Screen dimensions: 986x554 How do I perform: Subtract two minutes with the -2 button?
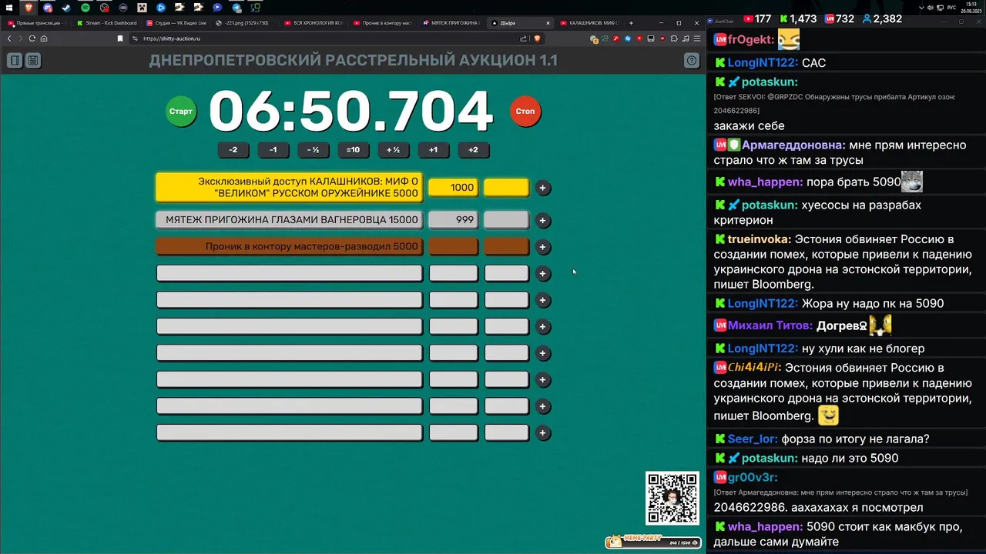233,150
